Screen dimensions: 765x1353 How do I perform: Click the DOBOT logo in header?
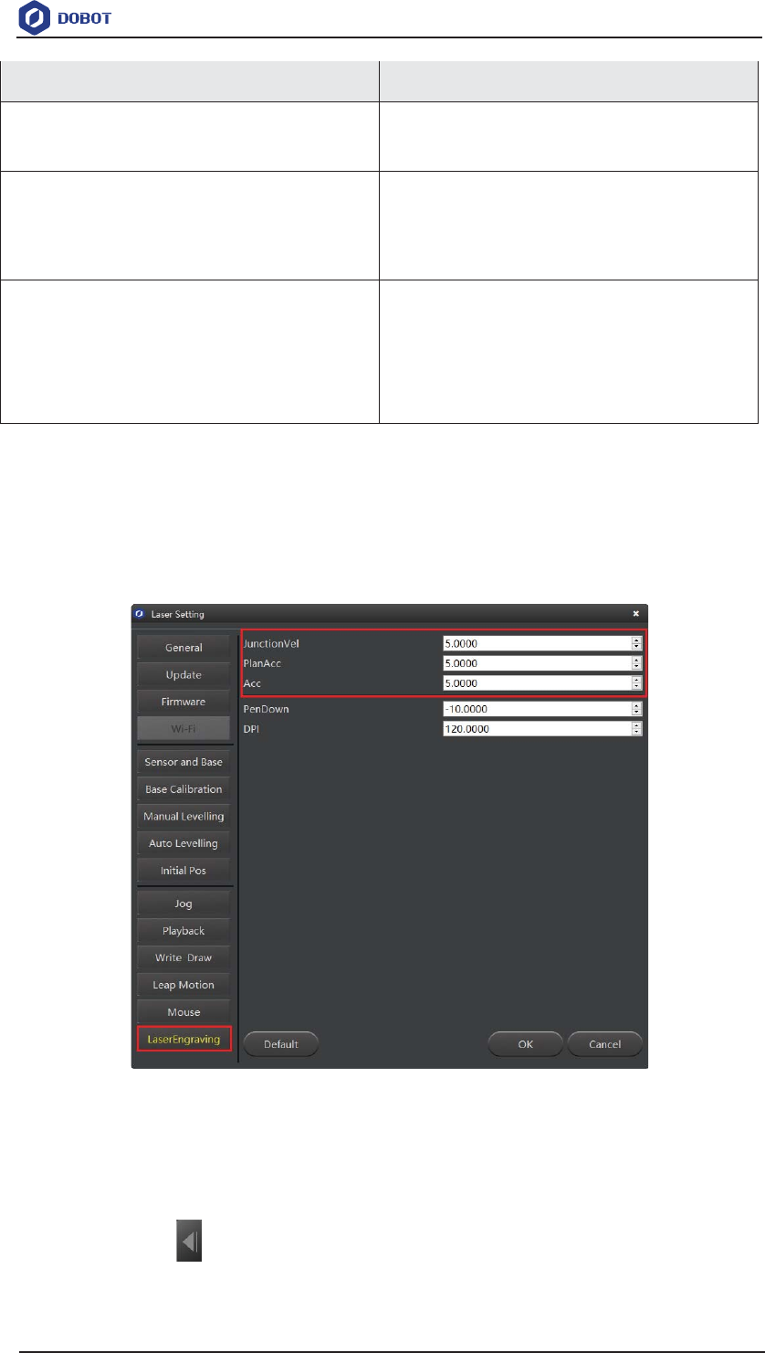coord(66,16)
